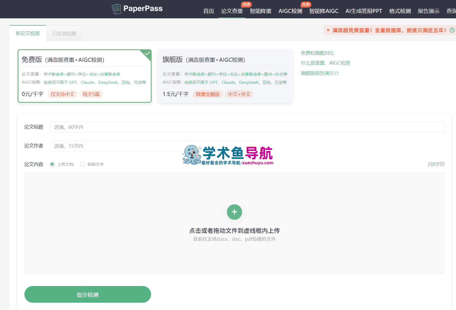The image size is (456, 310).
Task: Open the AI生成答辩PPT menu item
Action: [364, 11]
